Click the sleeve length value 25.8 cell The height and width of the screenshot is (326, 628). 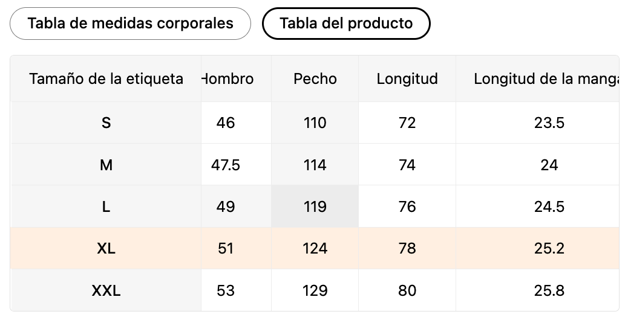click(549, 290)
